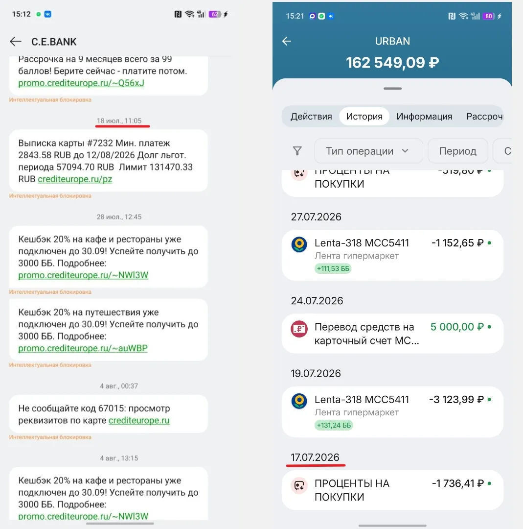Screen dimensions: 523x529
Task: Open the promo.crediteurope.ru/~Q56xJ link
Action: tap(81, 83)
